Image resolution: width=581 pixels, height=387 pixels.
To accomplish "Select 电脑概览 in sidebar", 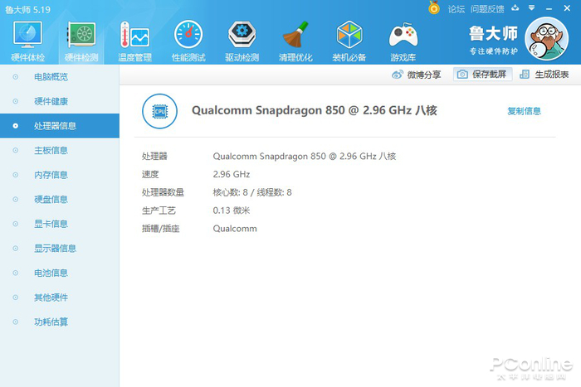I will click(x=60, y=77).
